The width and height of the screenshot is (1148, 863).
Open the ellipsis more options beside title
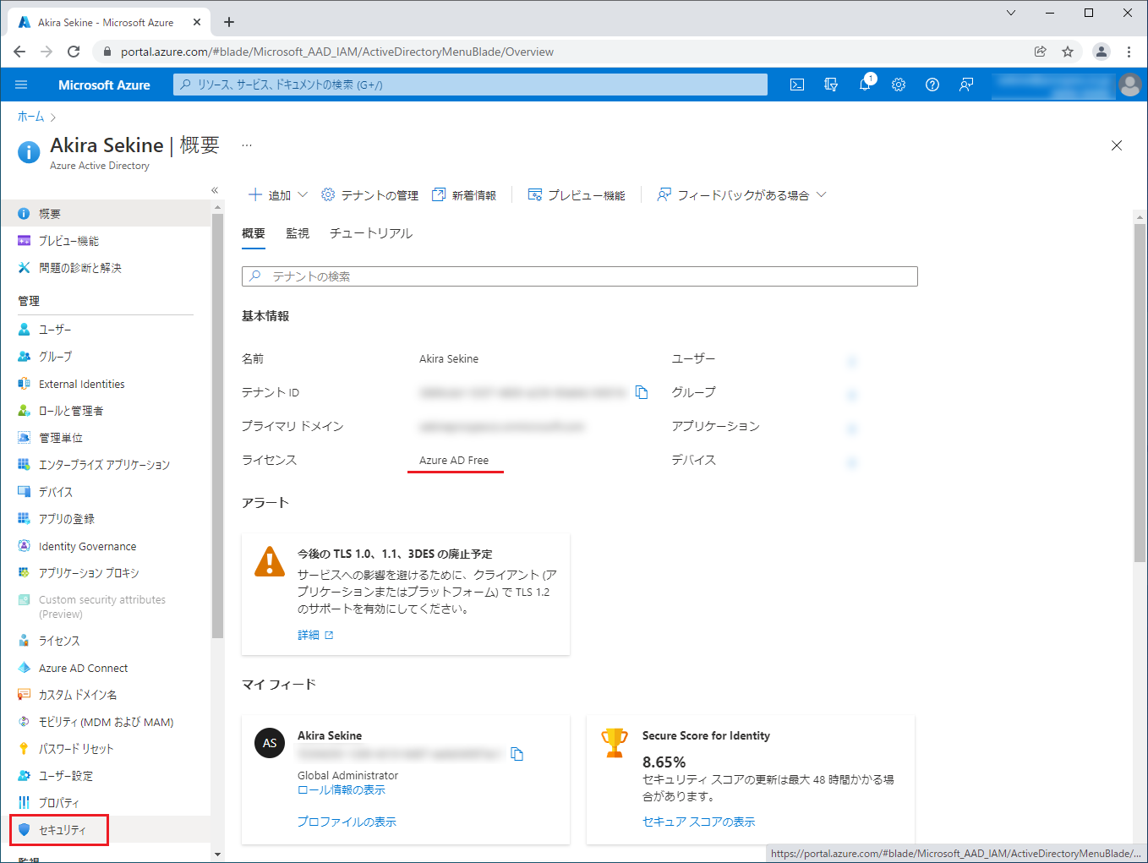pyautogui.click(x=247, y=145)
